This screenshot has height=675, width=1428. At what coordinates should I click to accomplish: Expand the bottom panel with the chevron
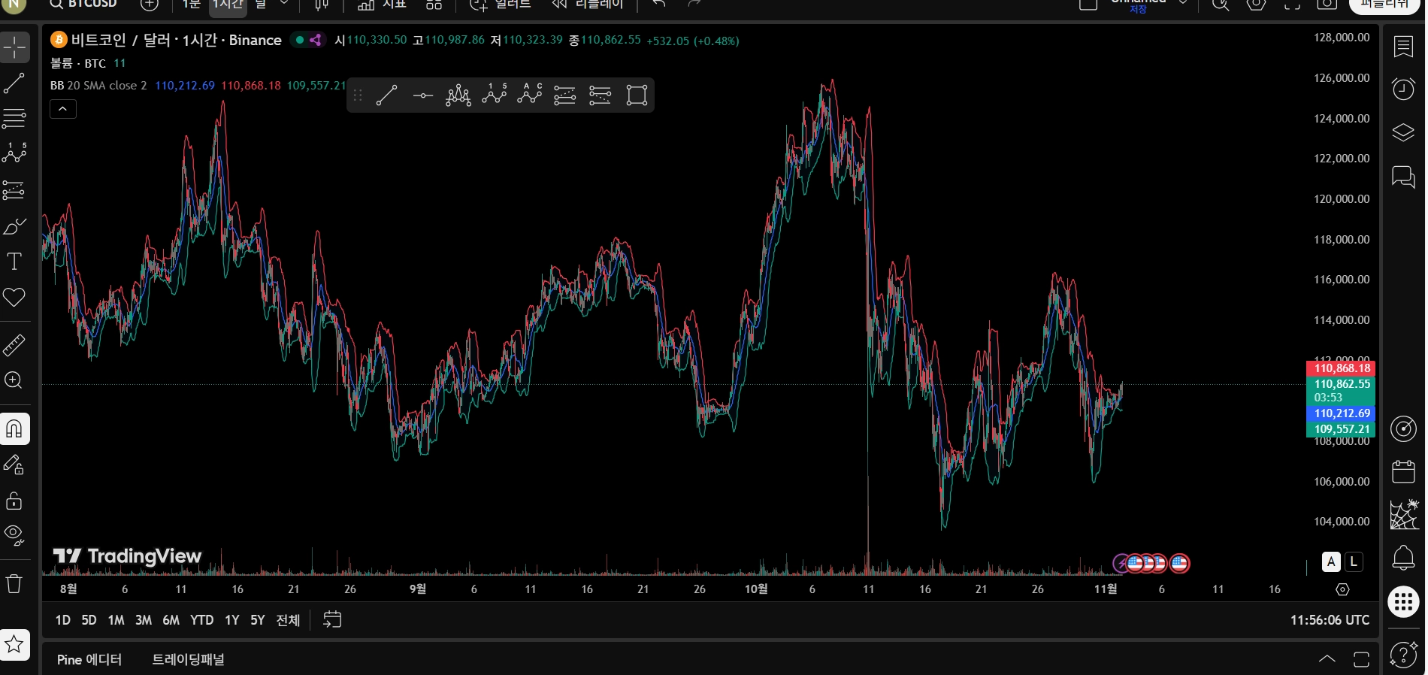(1327, 659)
